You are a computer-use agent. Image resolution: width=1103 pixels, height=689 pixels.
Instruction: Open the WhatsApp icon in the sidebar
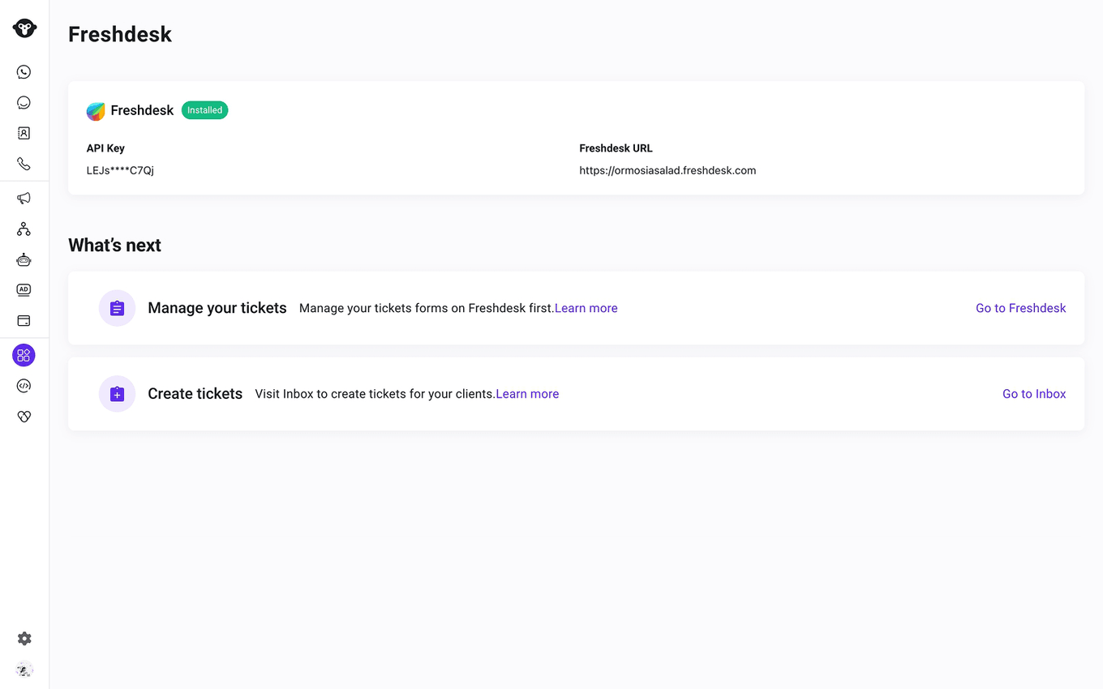24,72
